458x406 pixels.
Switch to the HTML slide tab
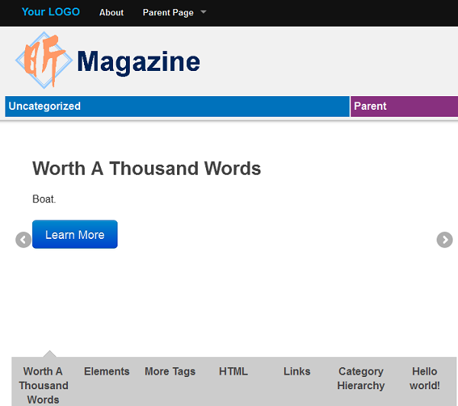pos(234,372)
